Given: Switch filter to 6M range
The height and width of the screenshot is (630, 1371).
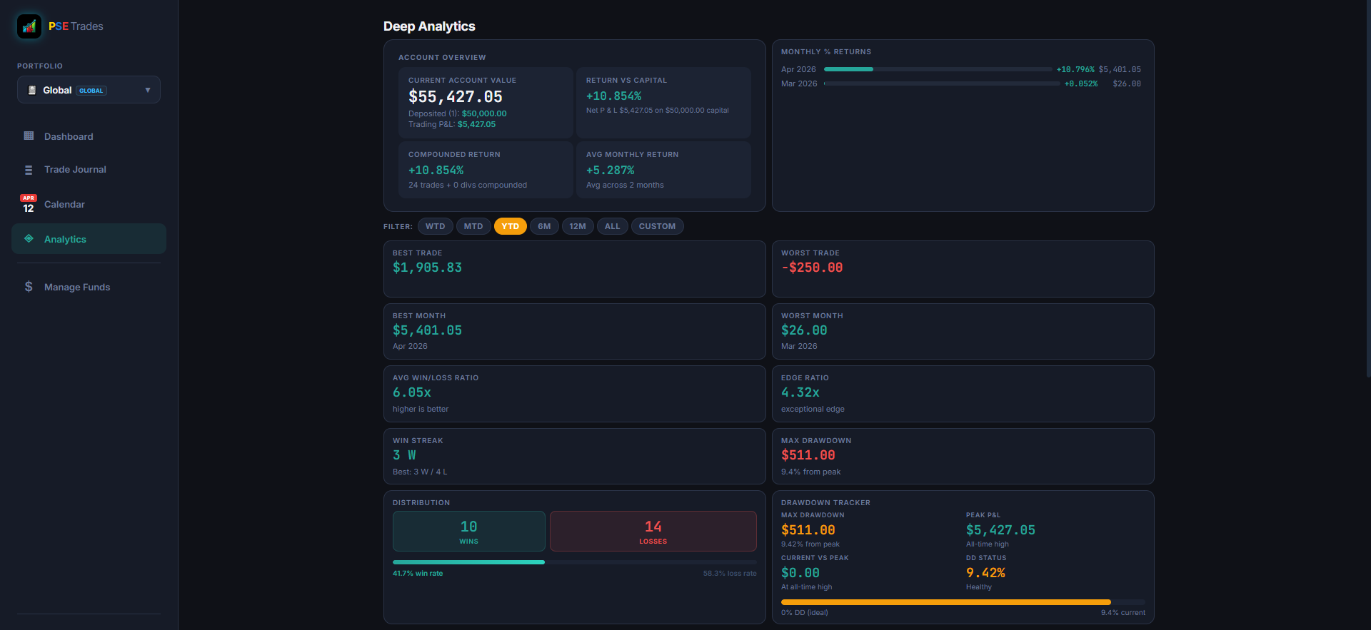Looking at the screenshot, I should click(x=544, y=226).
